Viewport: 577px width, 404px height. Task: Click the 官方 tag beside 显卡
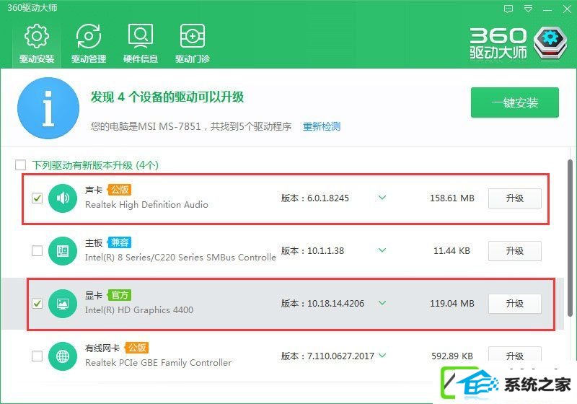point(120,295)
